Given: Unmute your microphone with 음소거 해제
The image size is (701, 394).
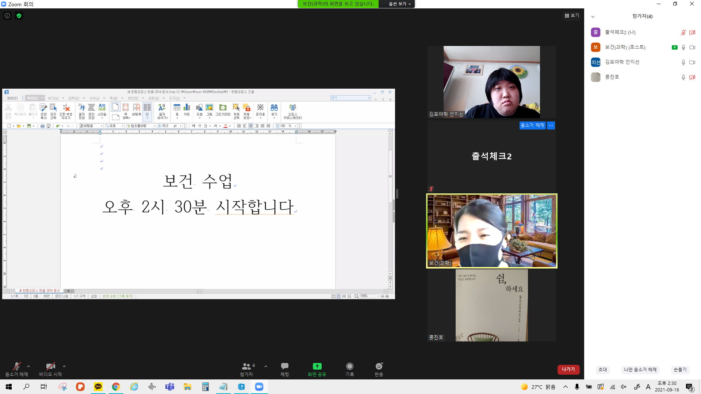Looking at the screenshot, I should point(16,369).
